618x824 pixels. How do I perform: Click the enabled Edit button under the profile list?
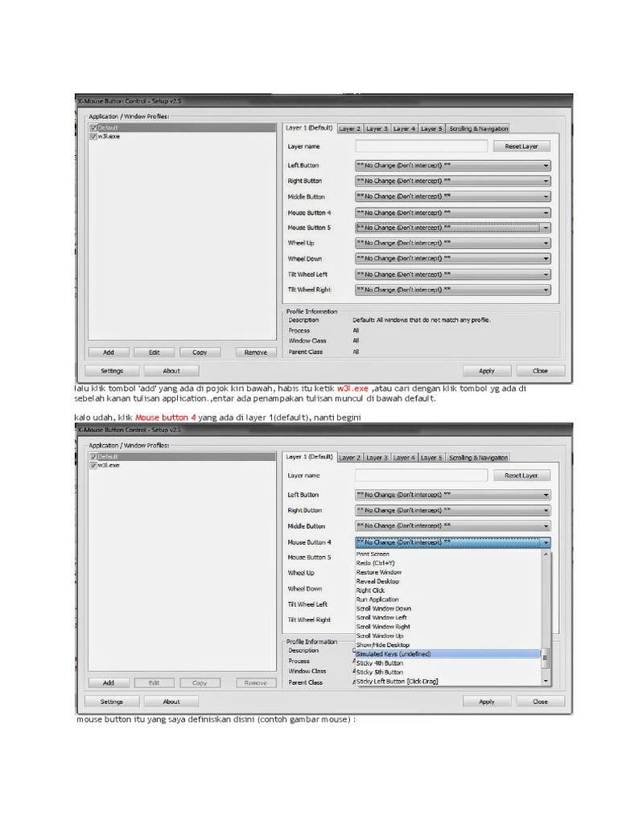coord(154,352)
